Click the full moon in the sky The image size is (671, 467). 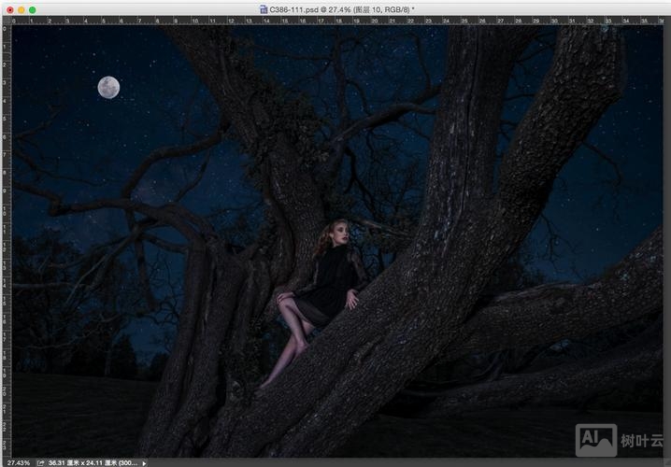[x=108, y=87]
